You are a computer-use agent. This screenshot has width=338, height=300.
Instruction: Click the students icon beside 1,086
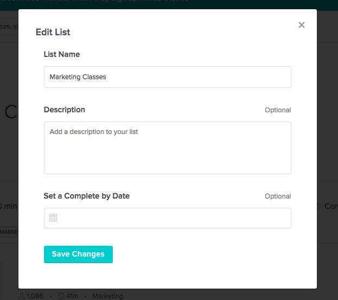(x=22, y=296)
